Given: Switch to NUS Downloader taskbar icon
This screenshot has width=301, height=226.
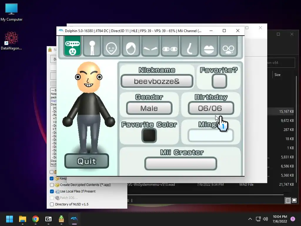Looking at the screenshot, I should tap(61, 219).
